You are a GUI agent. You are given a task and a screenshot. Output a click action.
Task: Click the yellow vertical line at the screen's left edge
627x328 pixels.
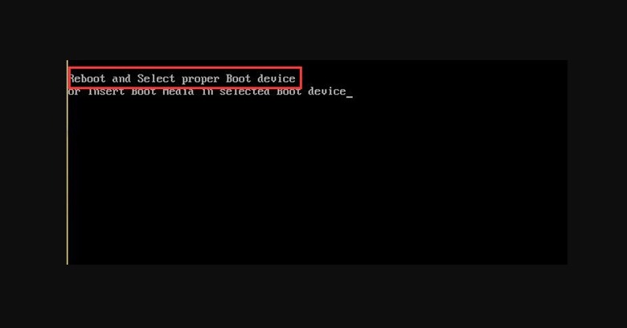(68, 162)
